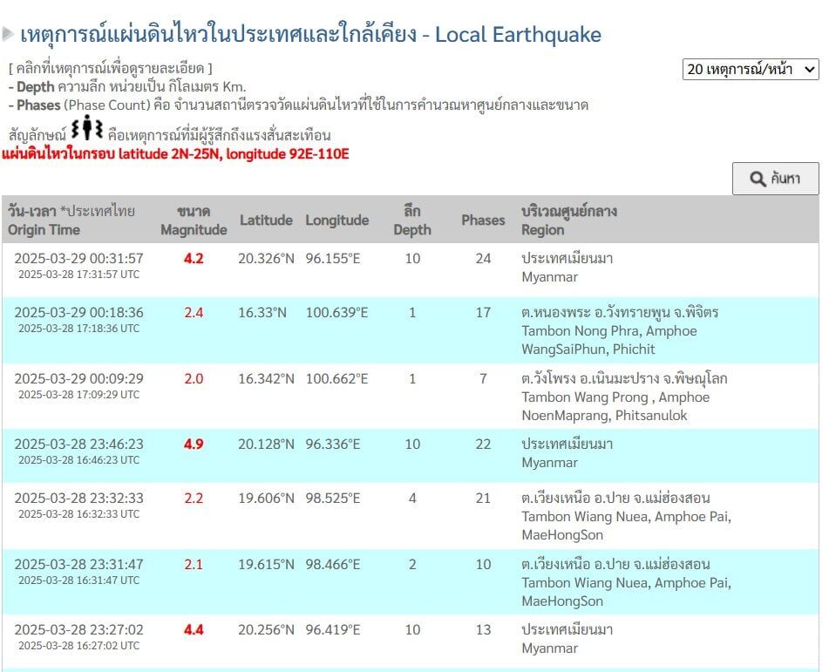Click the Latitude column header
Screen dimensions: 829x672
coord(266,221)
